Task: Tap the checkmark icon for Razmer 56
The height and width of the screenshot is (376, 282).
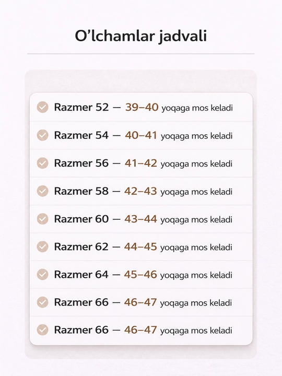Action: [x=43, y=163]
